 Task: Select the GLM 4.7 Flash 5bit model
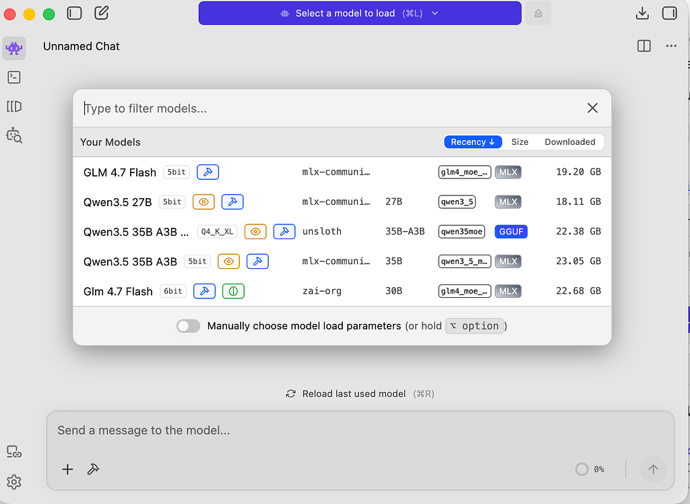(342, 172)
